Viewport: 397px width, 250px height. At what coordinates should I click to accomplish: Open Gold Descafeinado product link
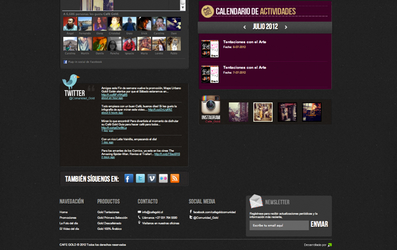[109, 223]
